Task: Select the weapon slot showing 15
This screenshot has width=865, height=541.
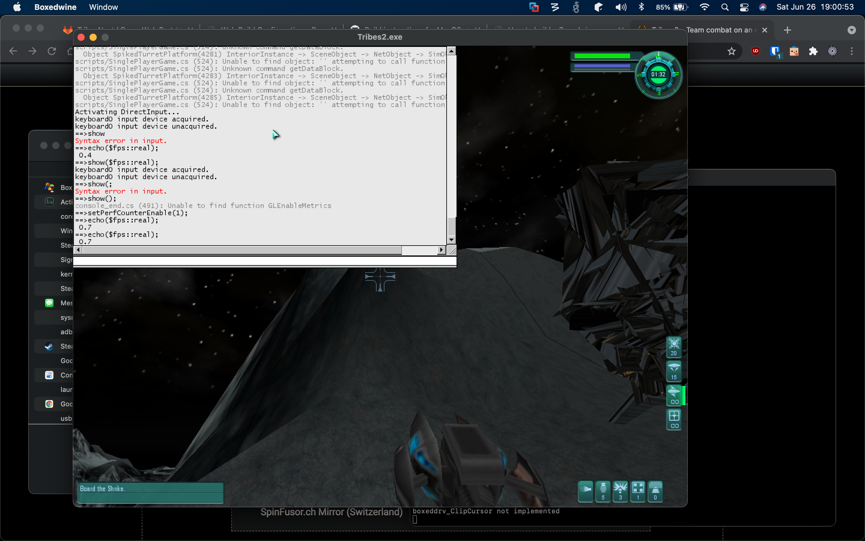Action: click(x=674, y=371)
